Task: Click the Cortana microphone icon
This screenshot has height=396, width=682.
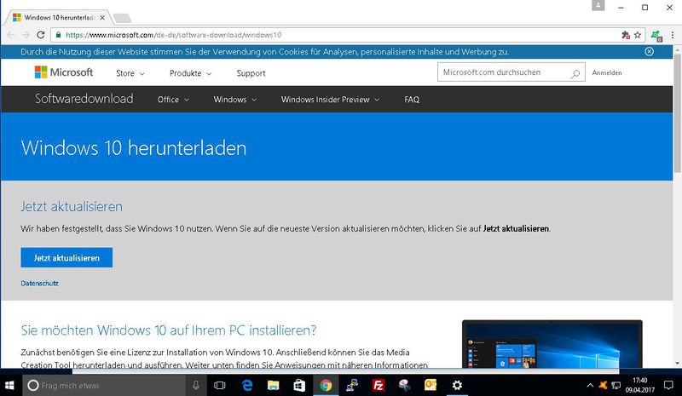Action: [x=196, y=385]
